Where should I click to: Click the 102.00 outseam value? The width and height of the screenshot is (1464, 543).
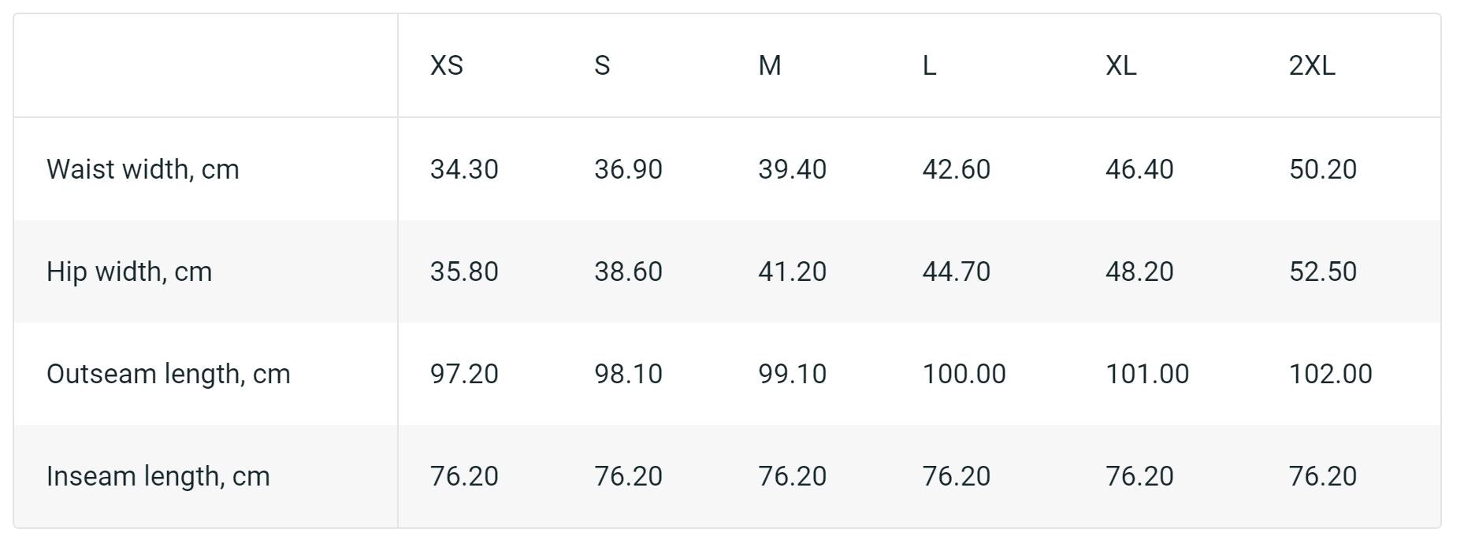pyautogui.click(x=1330, y=374)
